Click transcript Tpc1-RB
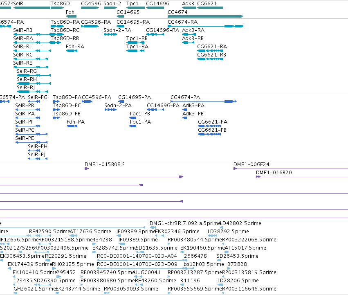 136,43
